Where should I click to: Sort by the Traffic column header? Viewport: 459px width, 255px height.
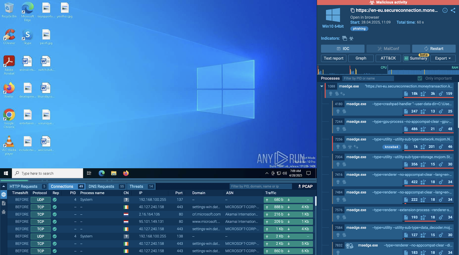coord(271,193)
